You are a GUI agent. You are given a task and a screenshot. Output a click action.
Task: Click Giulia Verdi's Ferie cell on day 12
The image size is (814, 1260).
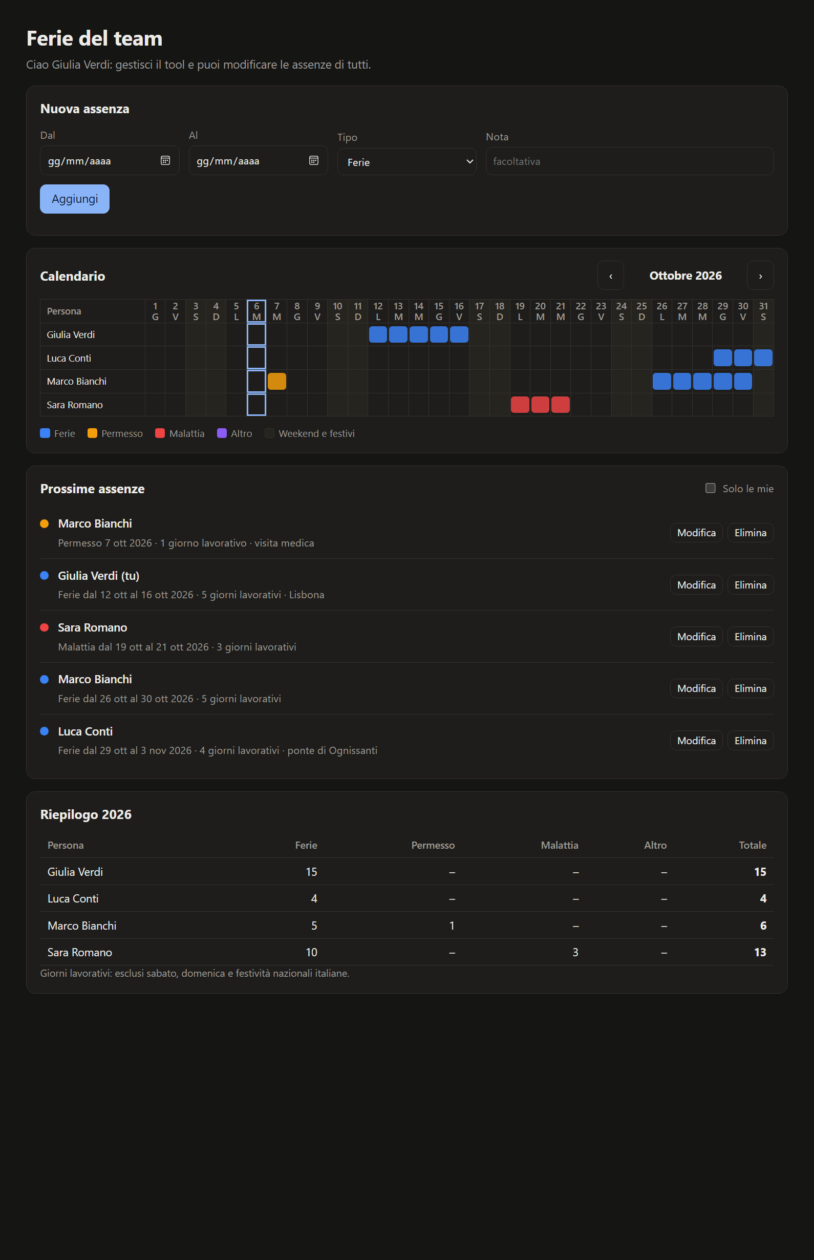378,334
